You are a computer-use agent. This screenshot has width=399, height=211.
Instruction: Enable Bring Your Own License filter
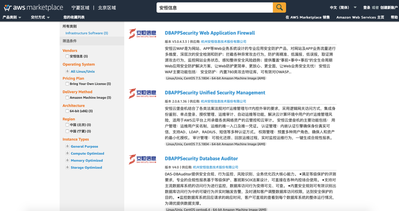coord(67,84)
